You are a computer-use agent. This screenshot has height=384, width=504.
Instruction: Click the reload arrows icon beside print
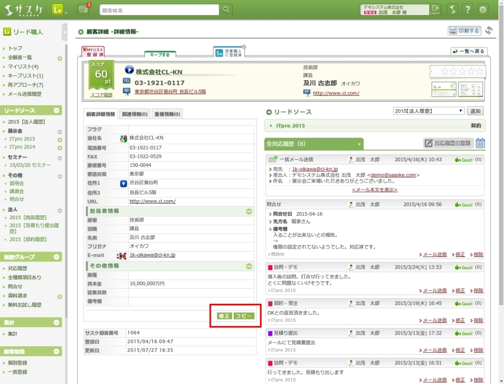point(488,31)
